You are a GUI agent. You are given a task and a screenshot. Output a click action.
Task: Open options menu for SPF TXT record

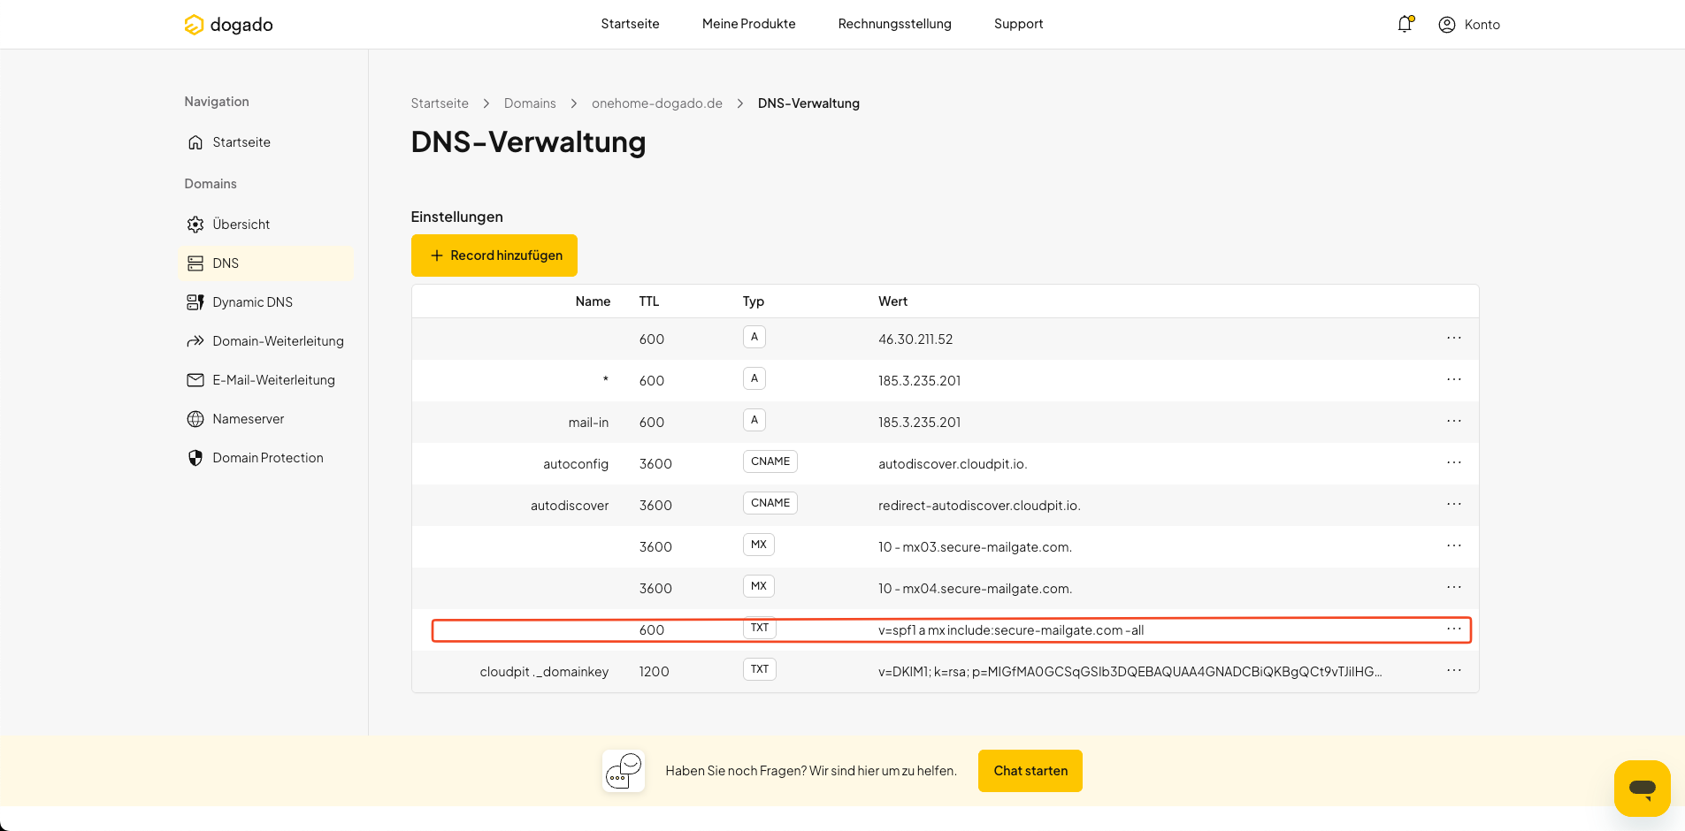pyautogui.click(x=1454, y=629)
